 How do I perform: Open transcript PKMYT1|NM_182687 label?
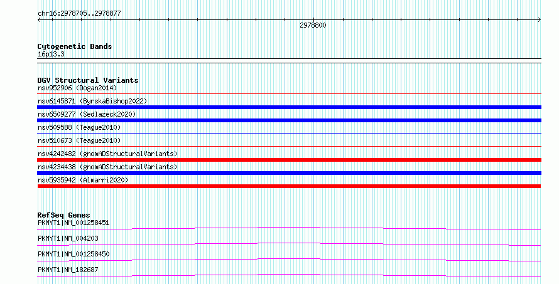(x=68, y=270)
